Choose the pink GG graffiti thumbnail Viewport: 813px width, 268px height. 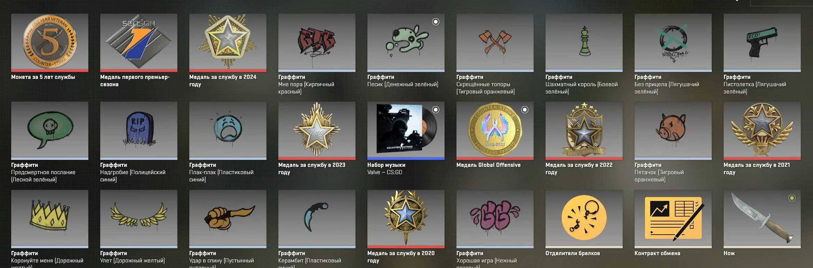pos(495,219)
